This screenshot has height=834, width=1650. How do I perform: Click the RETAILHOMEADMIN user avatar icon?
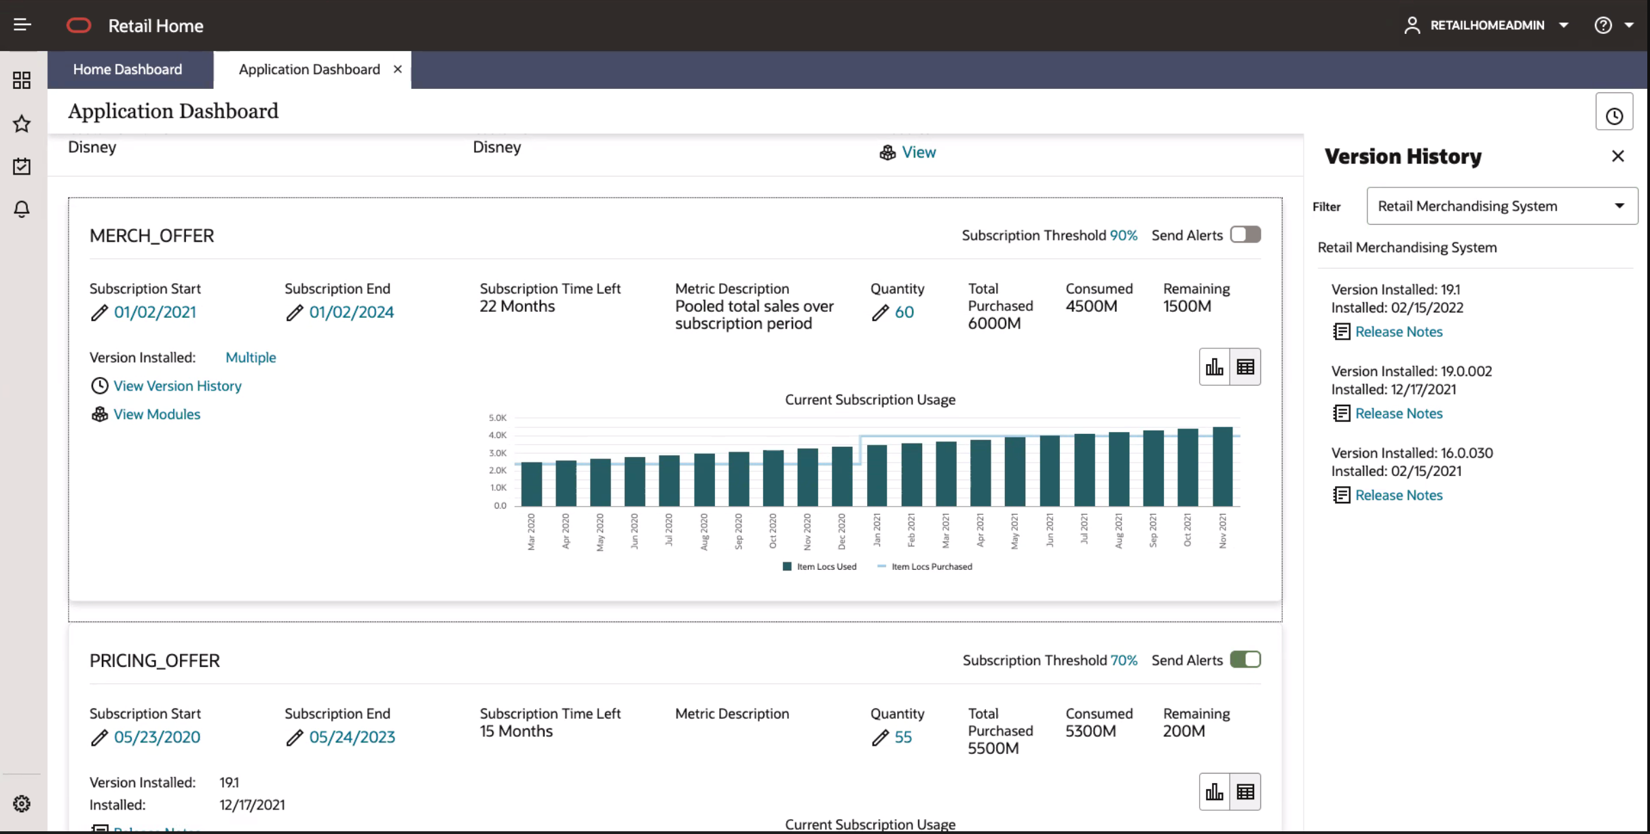coord(1412,25)
